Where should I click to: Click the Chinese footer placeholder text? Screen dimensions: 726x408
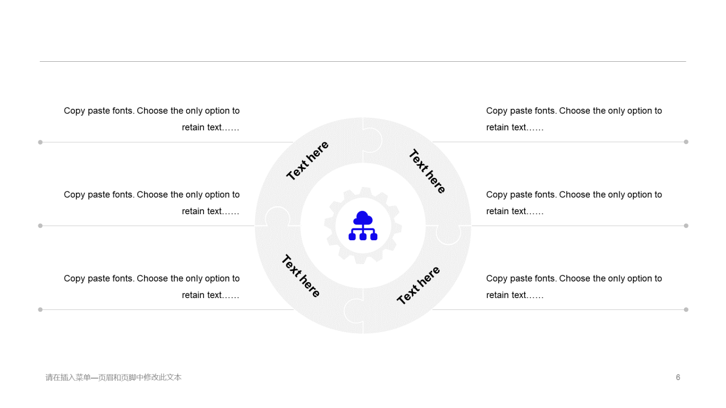[x=113, y=377]
